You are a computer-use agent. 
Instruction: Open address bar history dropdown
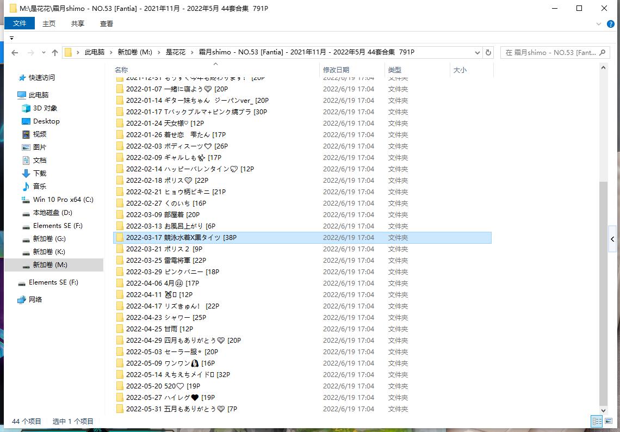pyautogui.click(x=478, y=53)
